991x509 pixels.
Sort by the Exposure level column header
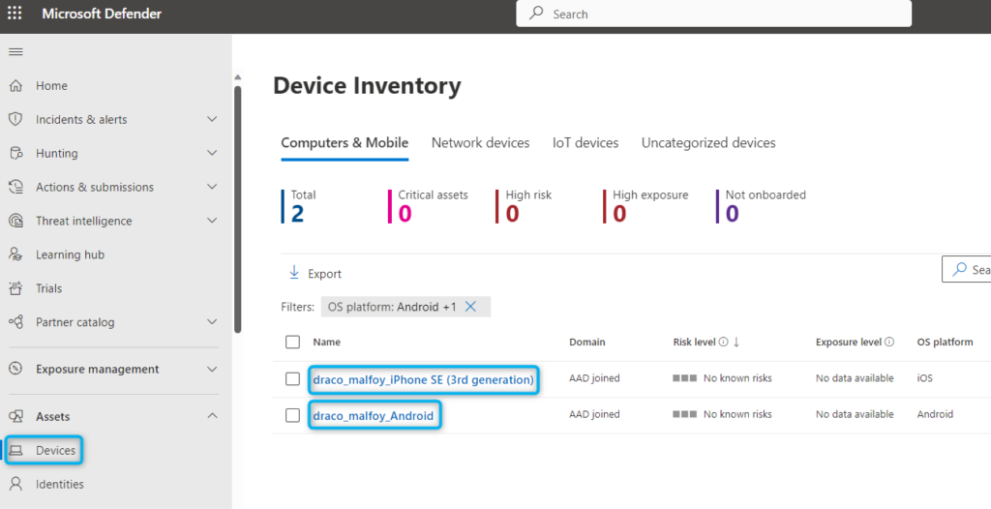point(848,342)
